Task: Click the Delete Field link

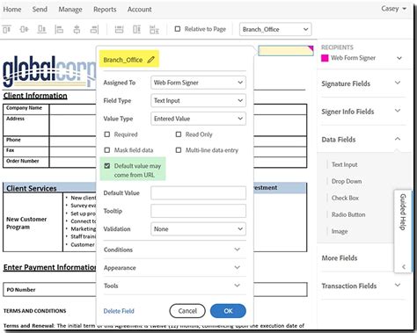Action: click(119, 311)
